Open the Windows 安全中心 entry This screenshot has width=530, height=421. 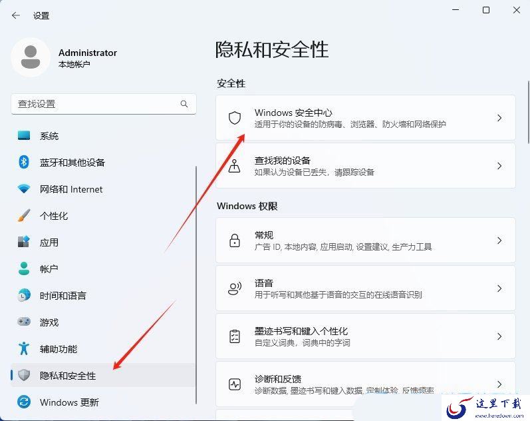[365, 118]
